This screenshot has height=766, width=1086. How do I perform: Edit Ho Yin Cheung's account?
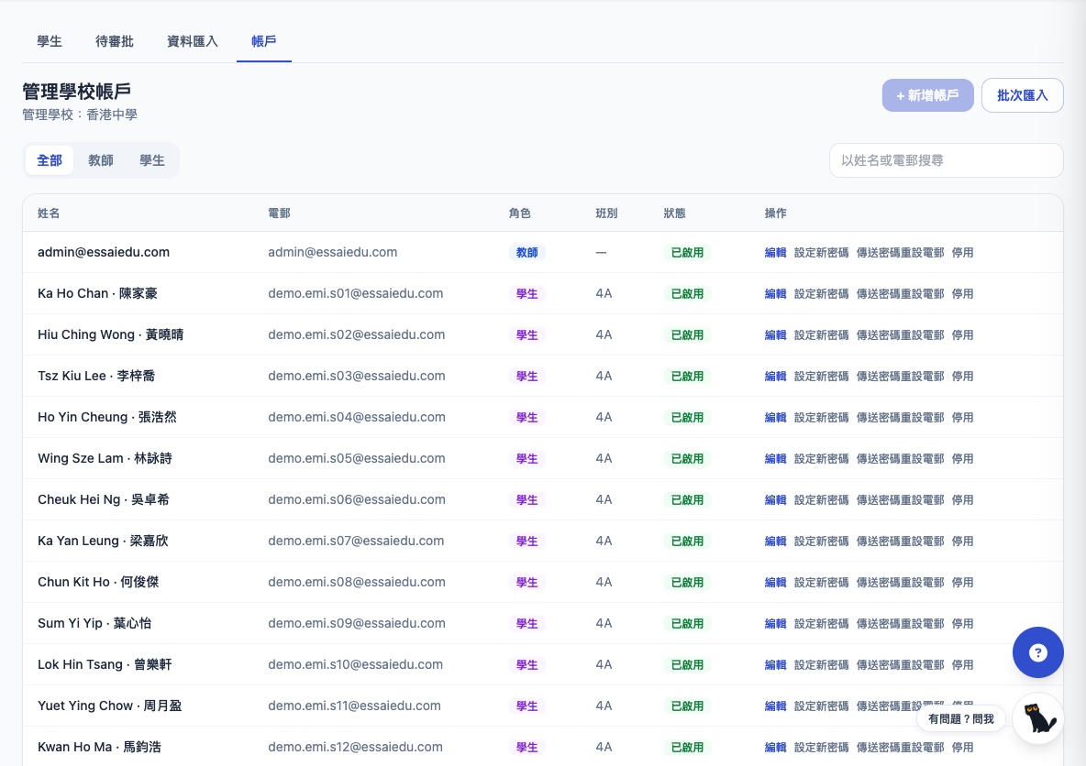(775, 417)
